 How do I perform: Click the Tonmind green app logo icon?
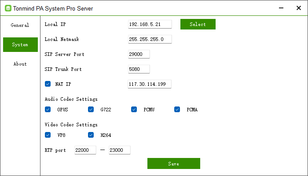click(x=8, y=8)
